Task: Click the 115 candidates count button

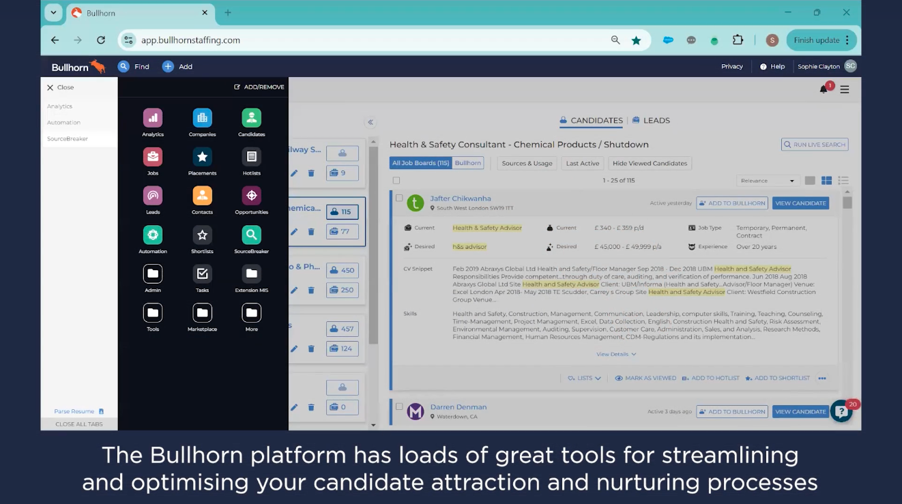Action: click(342, 212)
